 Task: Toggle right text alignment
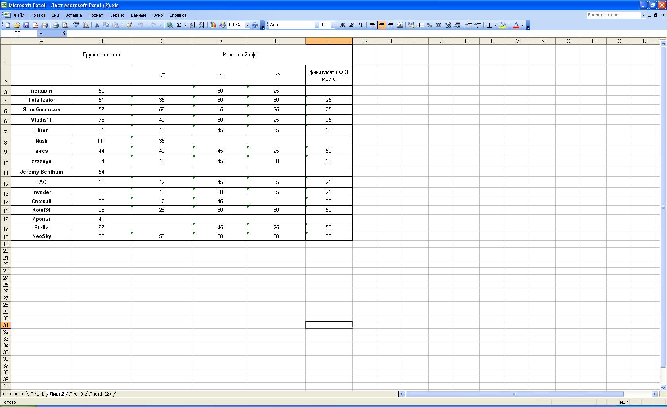pyautogui.click(x=391, y=25)
